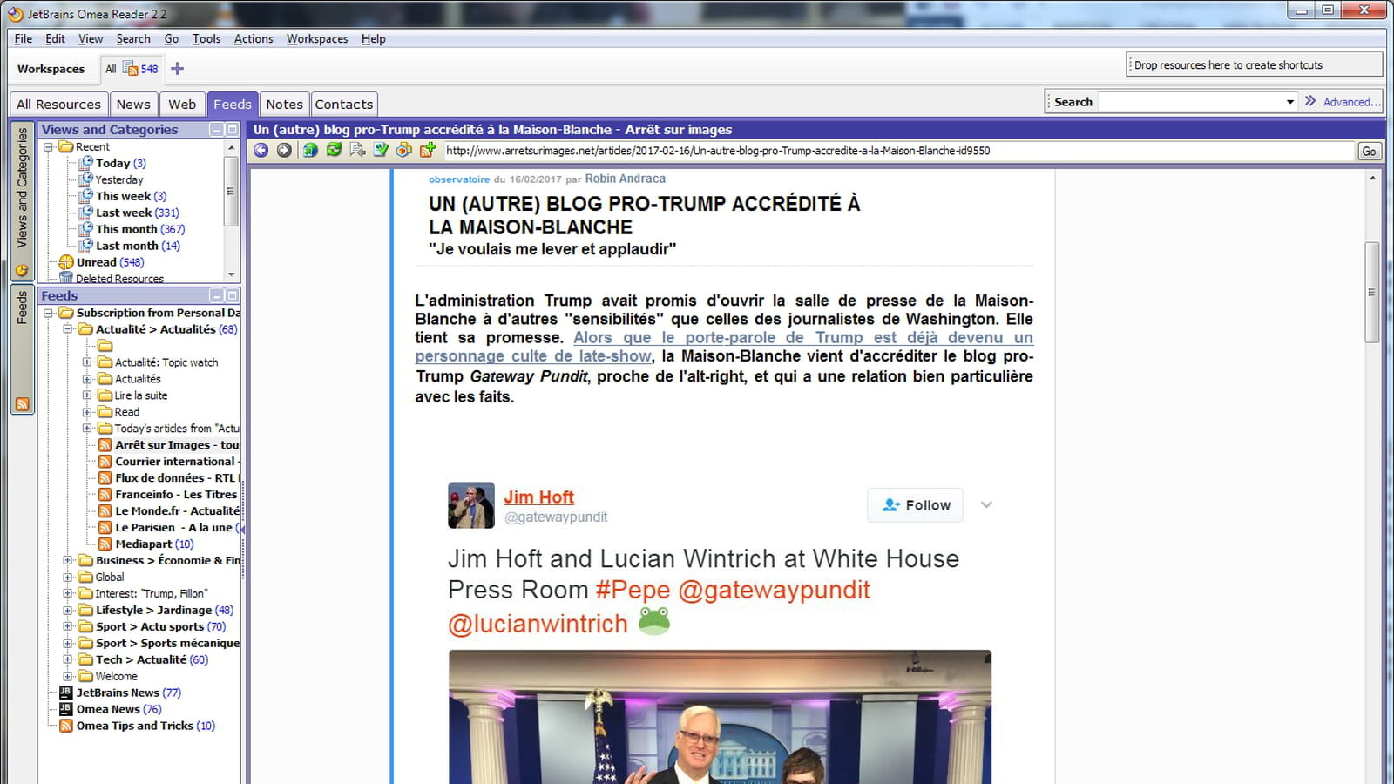Open Advanced search link
The width and height of the screenshot is (1394, 784).
[x=1351, y=102]
